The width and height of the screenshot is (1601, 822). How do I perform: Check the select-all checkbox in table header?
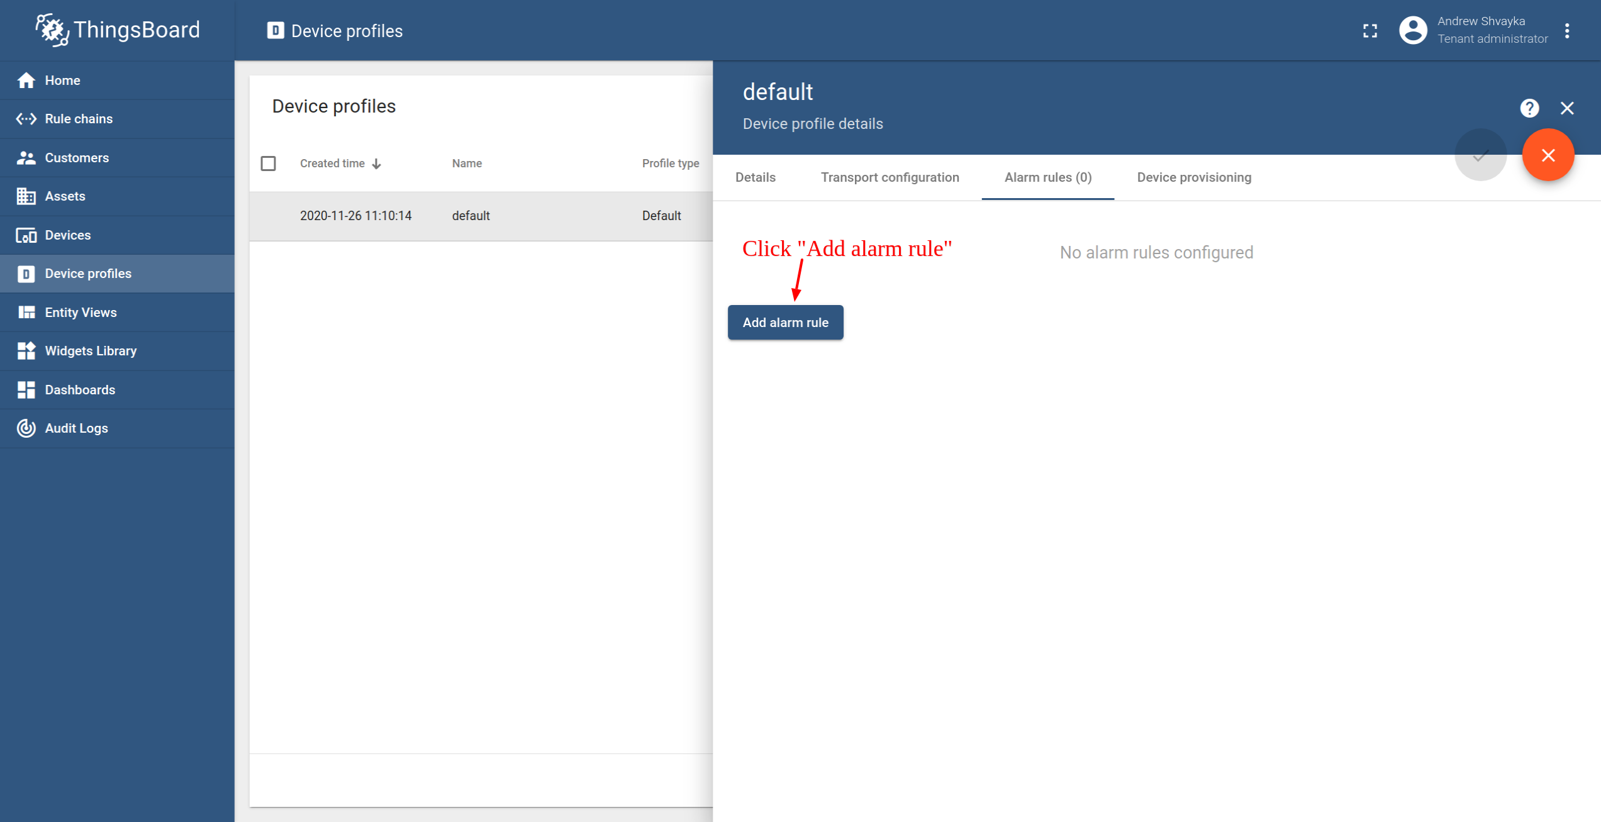[x=269, y=164]
